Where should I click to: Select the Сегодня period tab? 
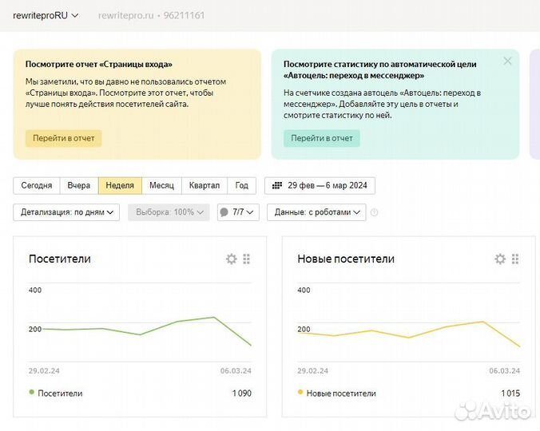coord(37,186)
